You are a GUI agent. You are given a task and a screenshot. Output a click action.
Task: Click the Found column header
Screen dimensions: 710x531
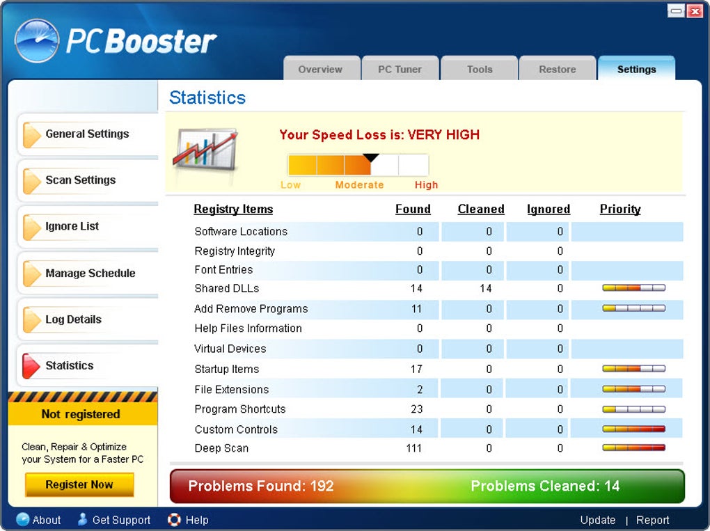pos(413,209)
